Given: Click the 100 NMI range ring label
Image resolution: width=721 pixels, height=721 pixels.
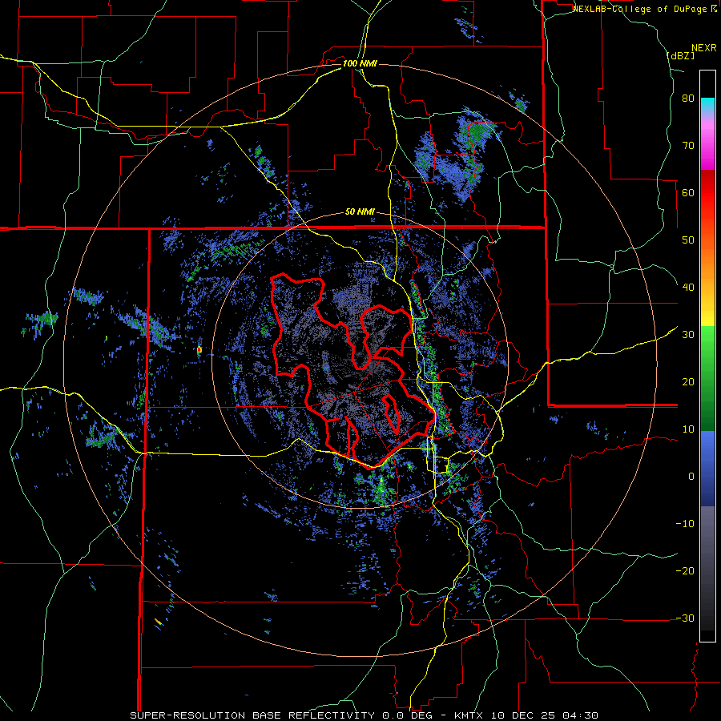Looking at the screenshot, I should (360, 63).
